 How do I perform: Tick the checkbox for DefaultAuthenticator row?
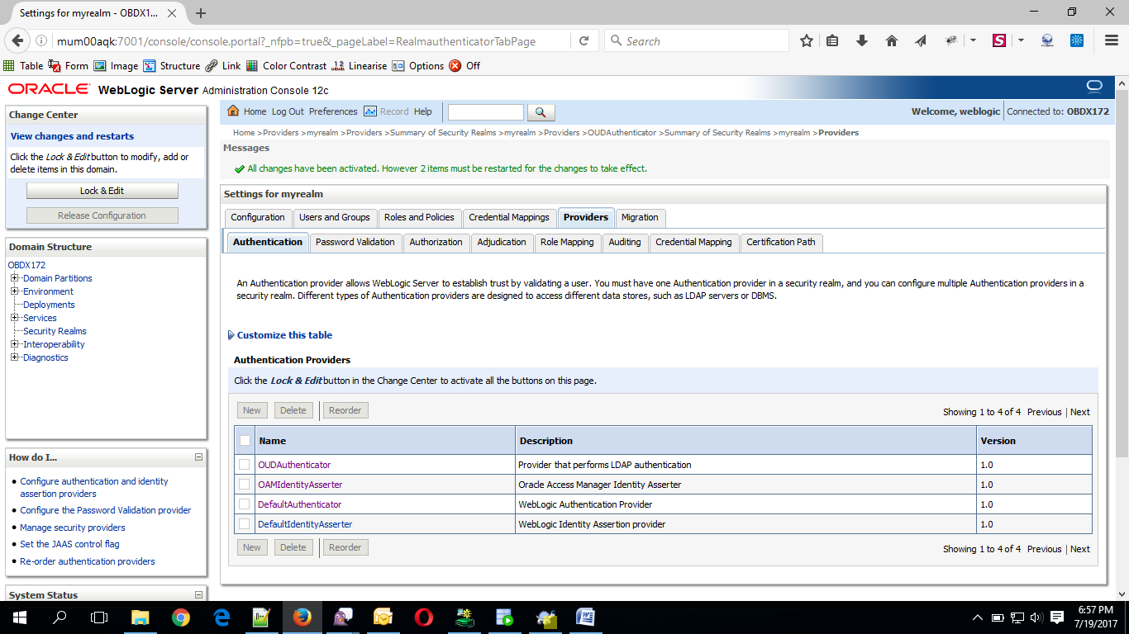pos(244,504)
